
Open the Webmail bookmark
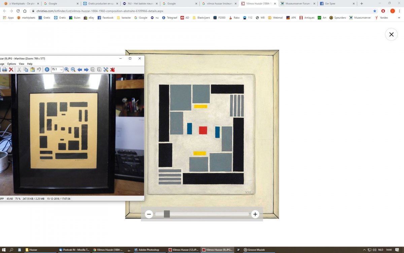(x=276, y=18)
